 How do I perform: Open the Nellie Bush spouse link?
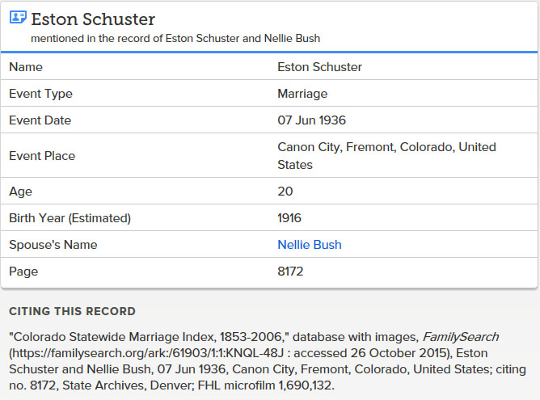309,245
